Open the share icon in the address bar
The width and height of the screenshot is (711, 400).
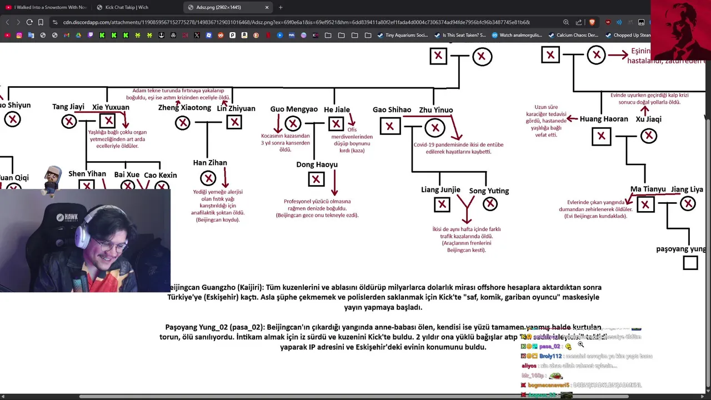pos(579,22)
